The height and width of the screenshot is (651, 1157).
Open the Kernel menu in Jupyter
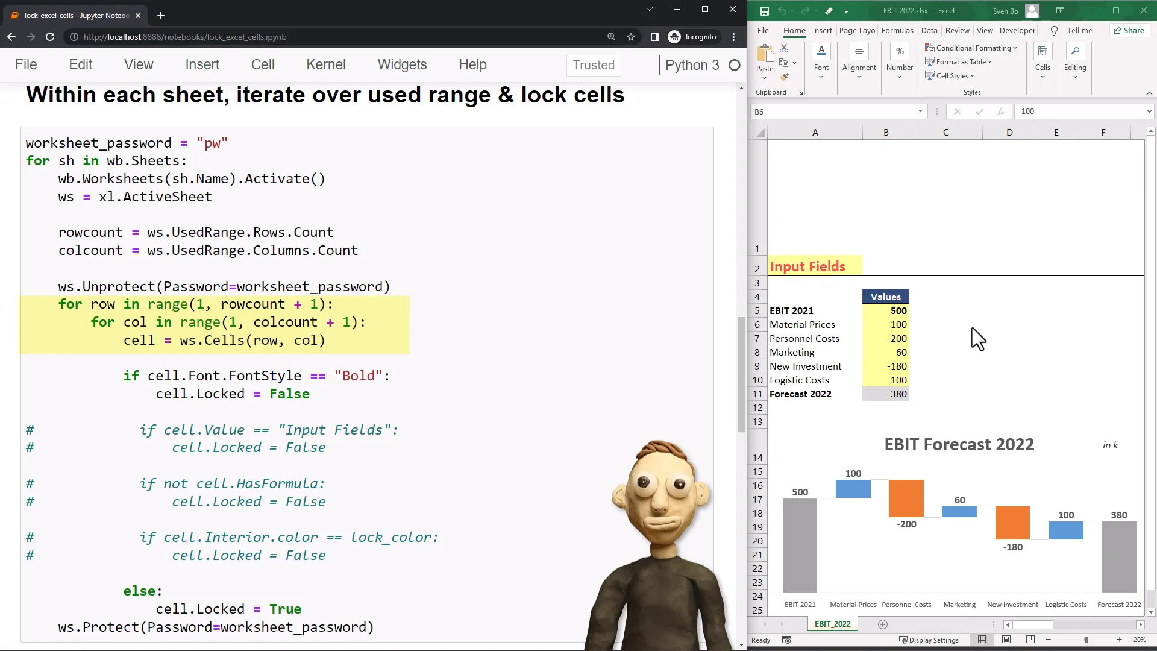coord(325,64)
